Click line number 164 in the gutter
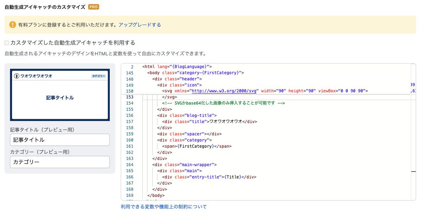 (x=130, y=164)
